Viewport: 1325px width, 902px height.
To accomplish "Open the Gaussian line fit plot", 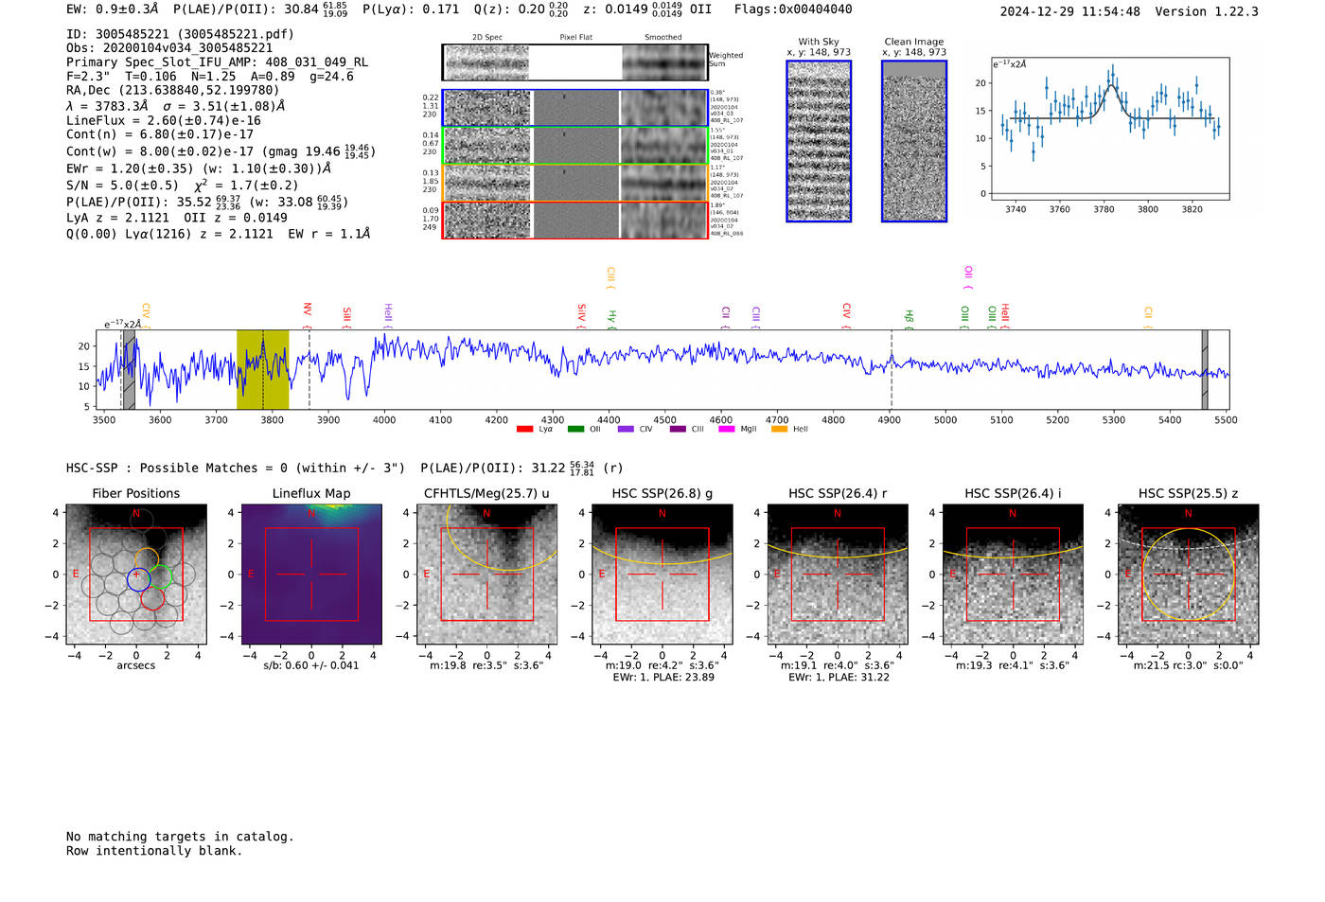I will (x=1110, y=129).
